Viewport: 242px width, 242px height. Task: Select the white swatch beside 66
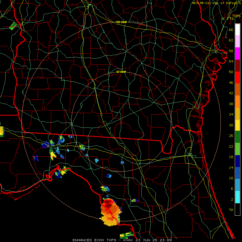[237, 30]
